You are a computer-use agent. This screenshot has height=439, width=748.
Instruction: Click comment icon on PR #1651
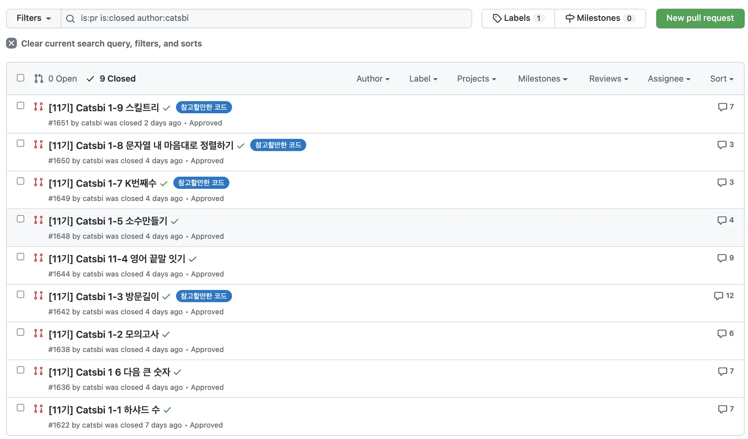722,107
